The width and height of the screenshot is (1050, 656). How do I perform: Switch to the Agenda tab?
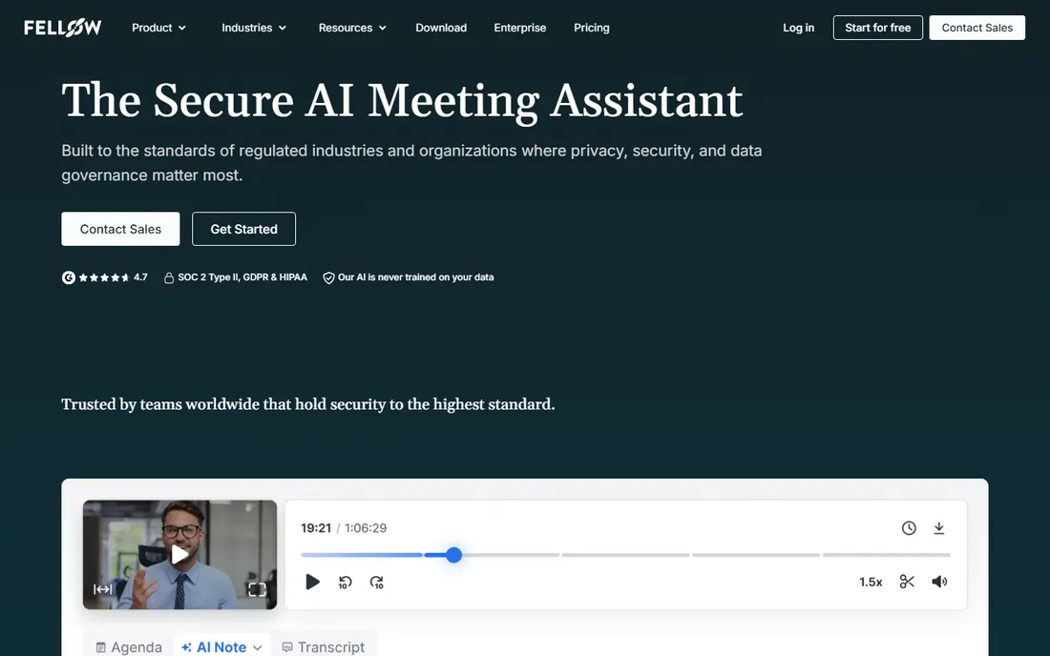[129, 647]
